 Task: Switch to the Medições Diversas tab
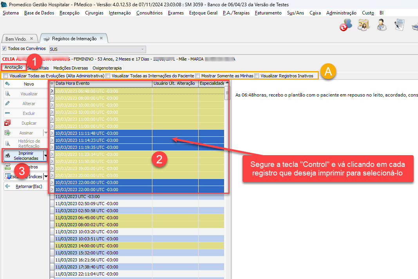(x=71, y=68)
